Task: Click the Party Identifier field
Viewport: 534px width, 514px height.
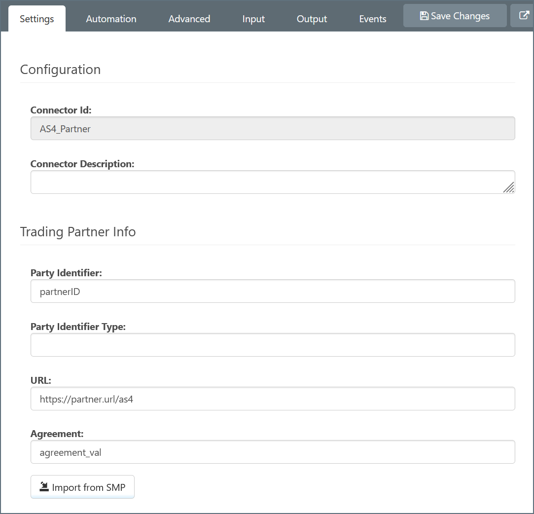Action: pyautogui.click(x=273, y=291)
